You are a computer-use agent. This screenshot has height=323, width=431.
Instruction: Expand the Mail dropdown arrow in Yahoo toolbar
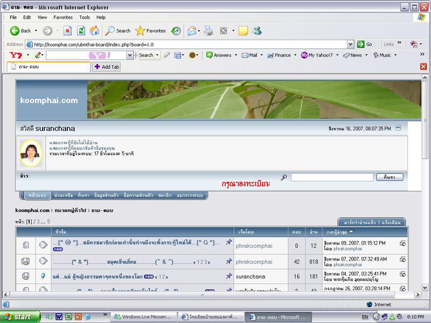click(261, 55)
